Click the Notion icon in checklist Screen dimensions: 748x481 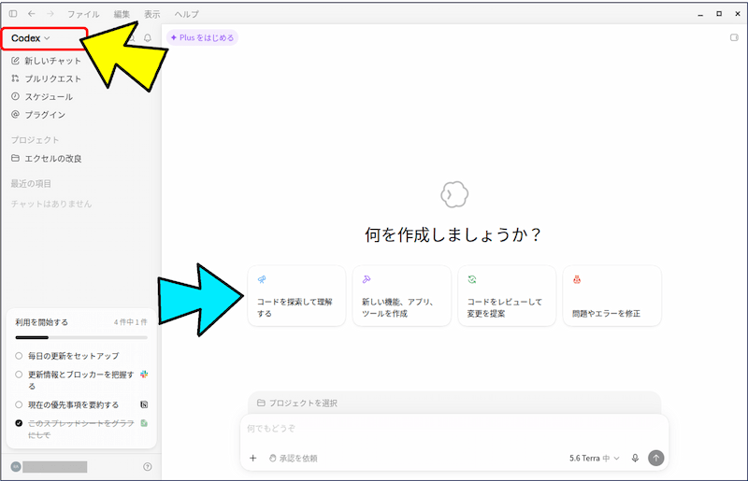click(144, 404)
